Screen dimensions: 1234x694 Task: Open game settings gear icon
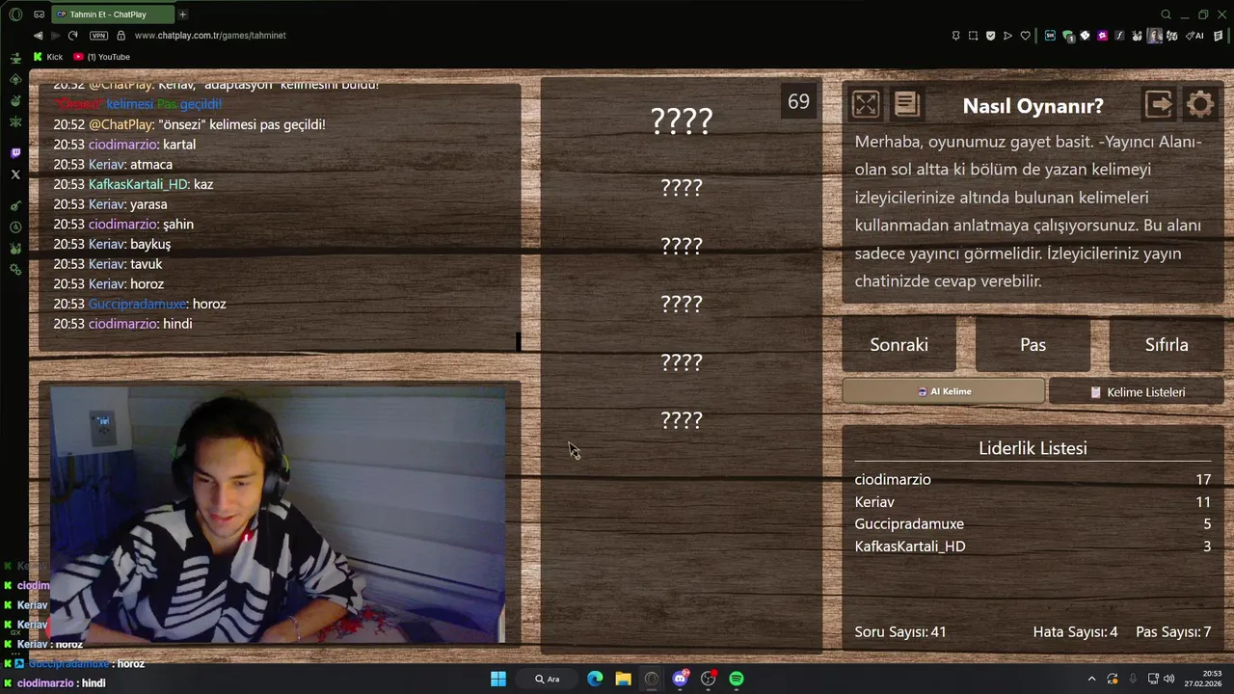[1200, 104]
